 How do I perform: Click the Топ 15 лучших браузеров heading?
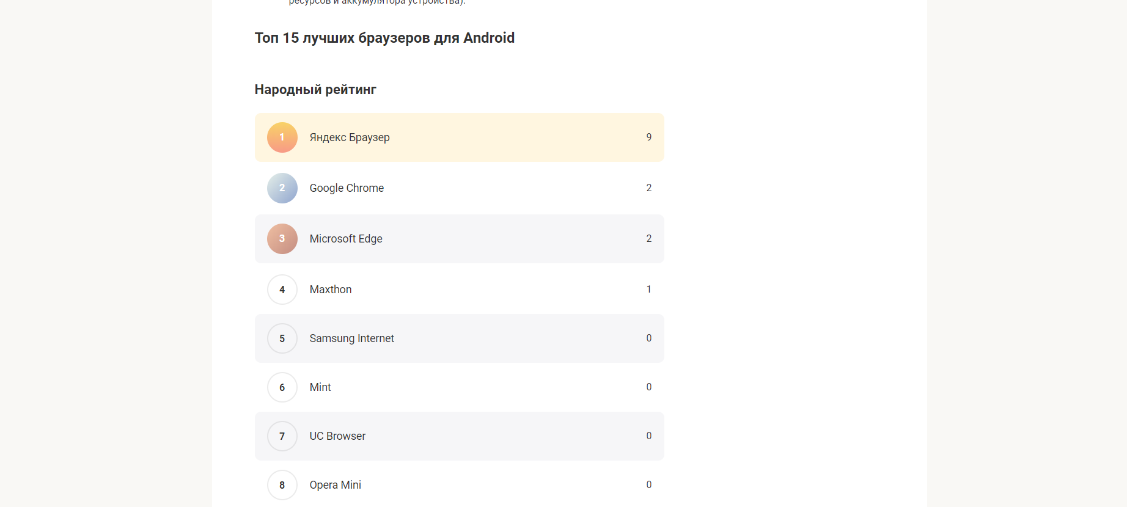tap(384, 38)
